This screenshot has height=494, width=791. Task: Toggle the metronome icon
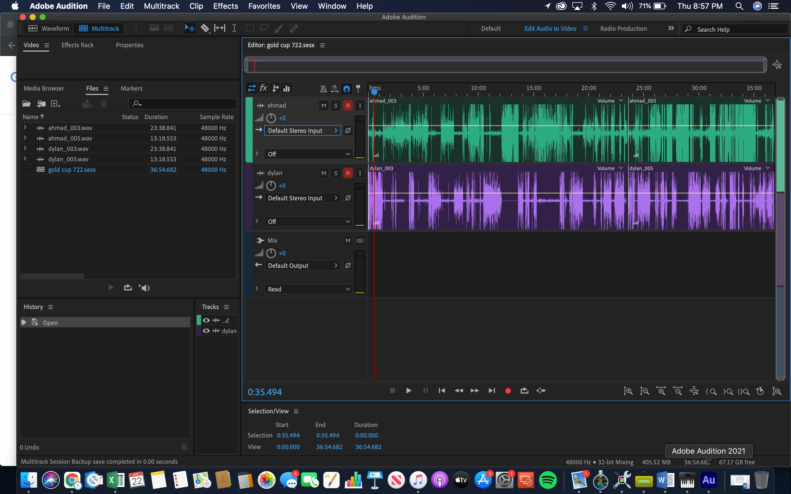click(323, 89)
